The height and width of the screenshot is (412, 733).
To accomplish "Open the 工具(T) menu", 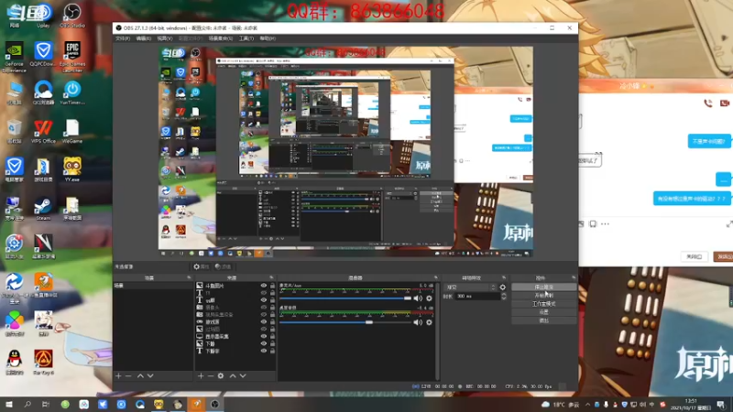I will (246, 38).
